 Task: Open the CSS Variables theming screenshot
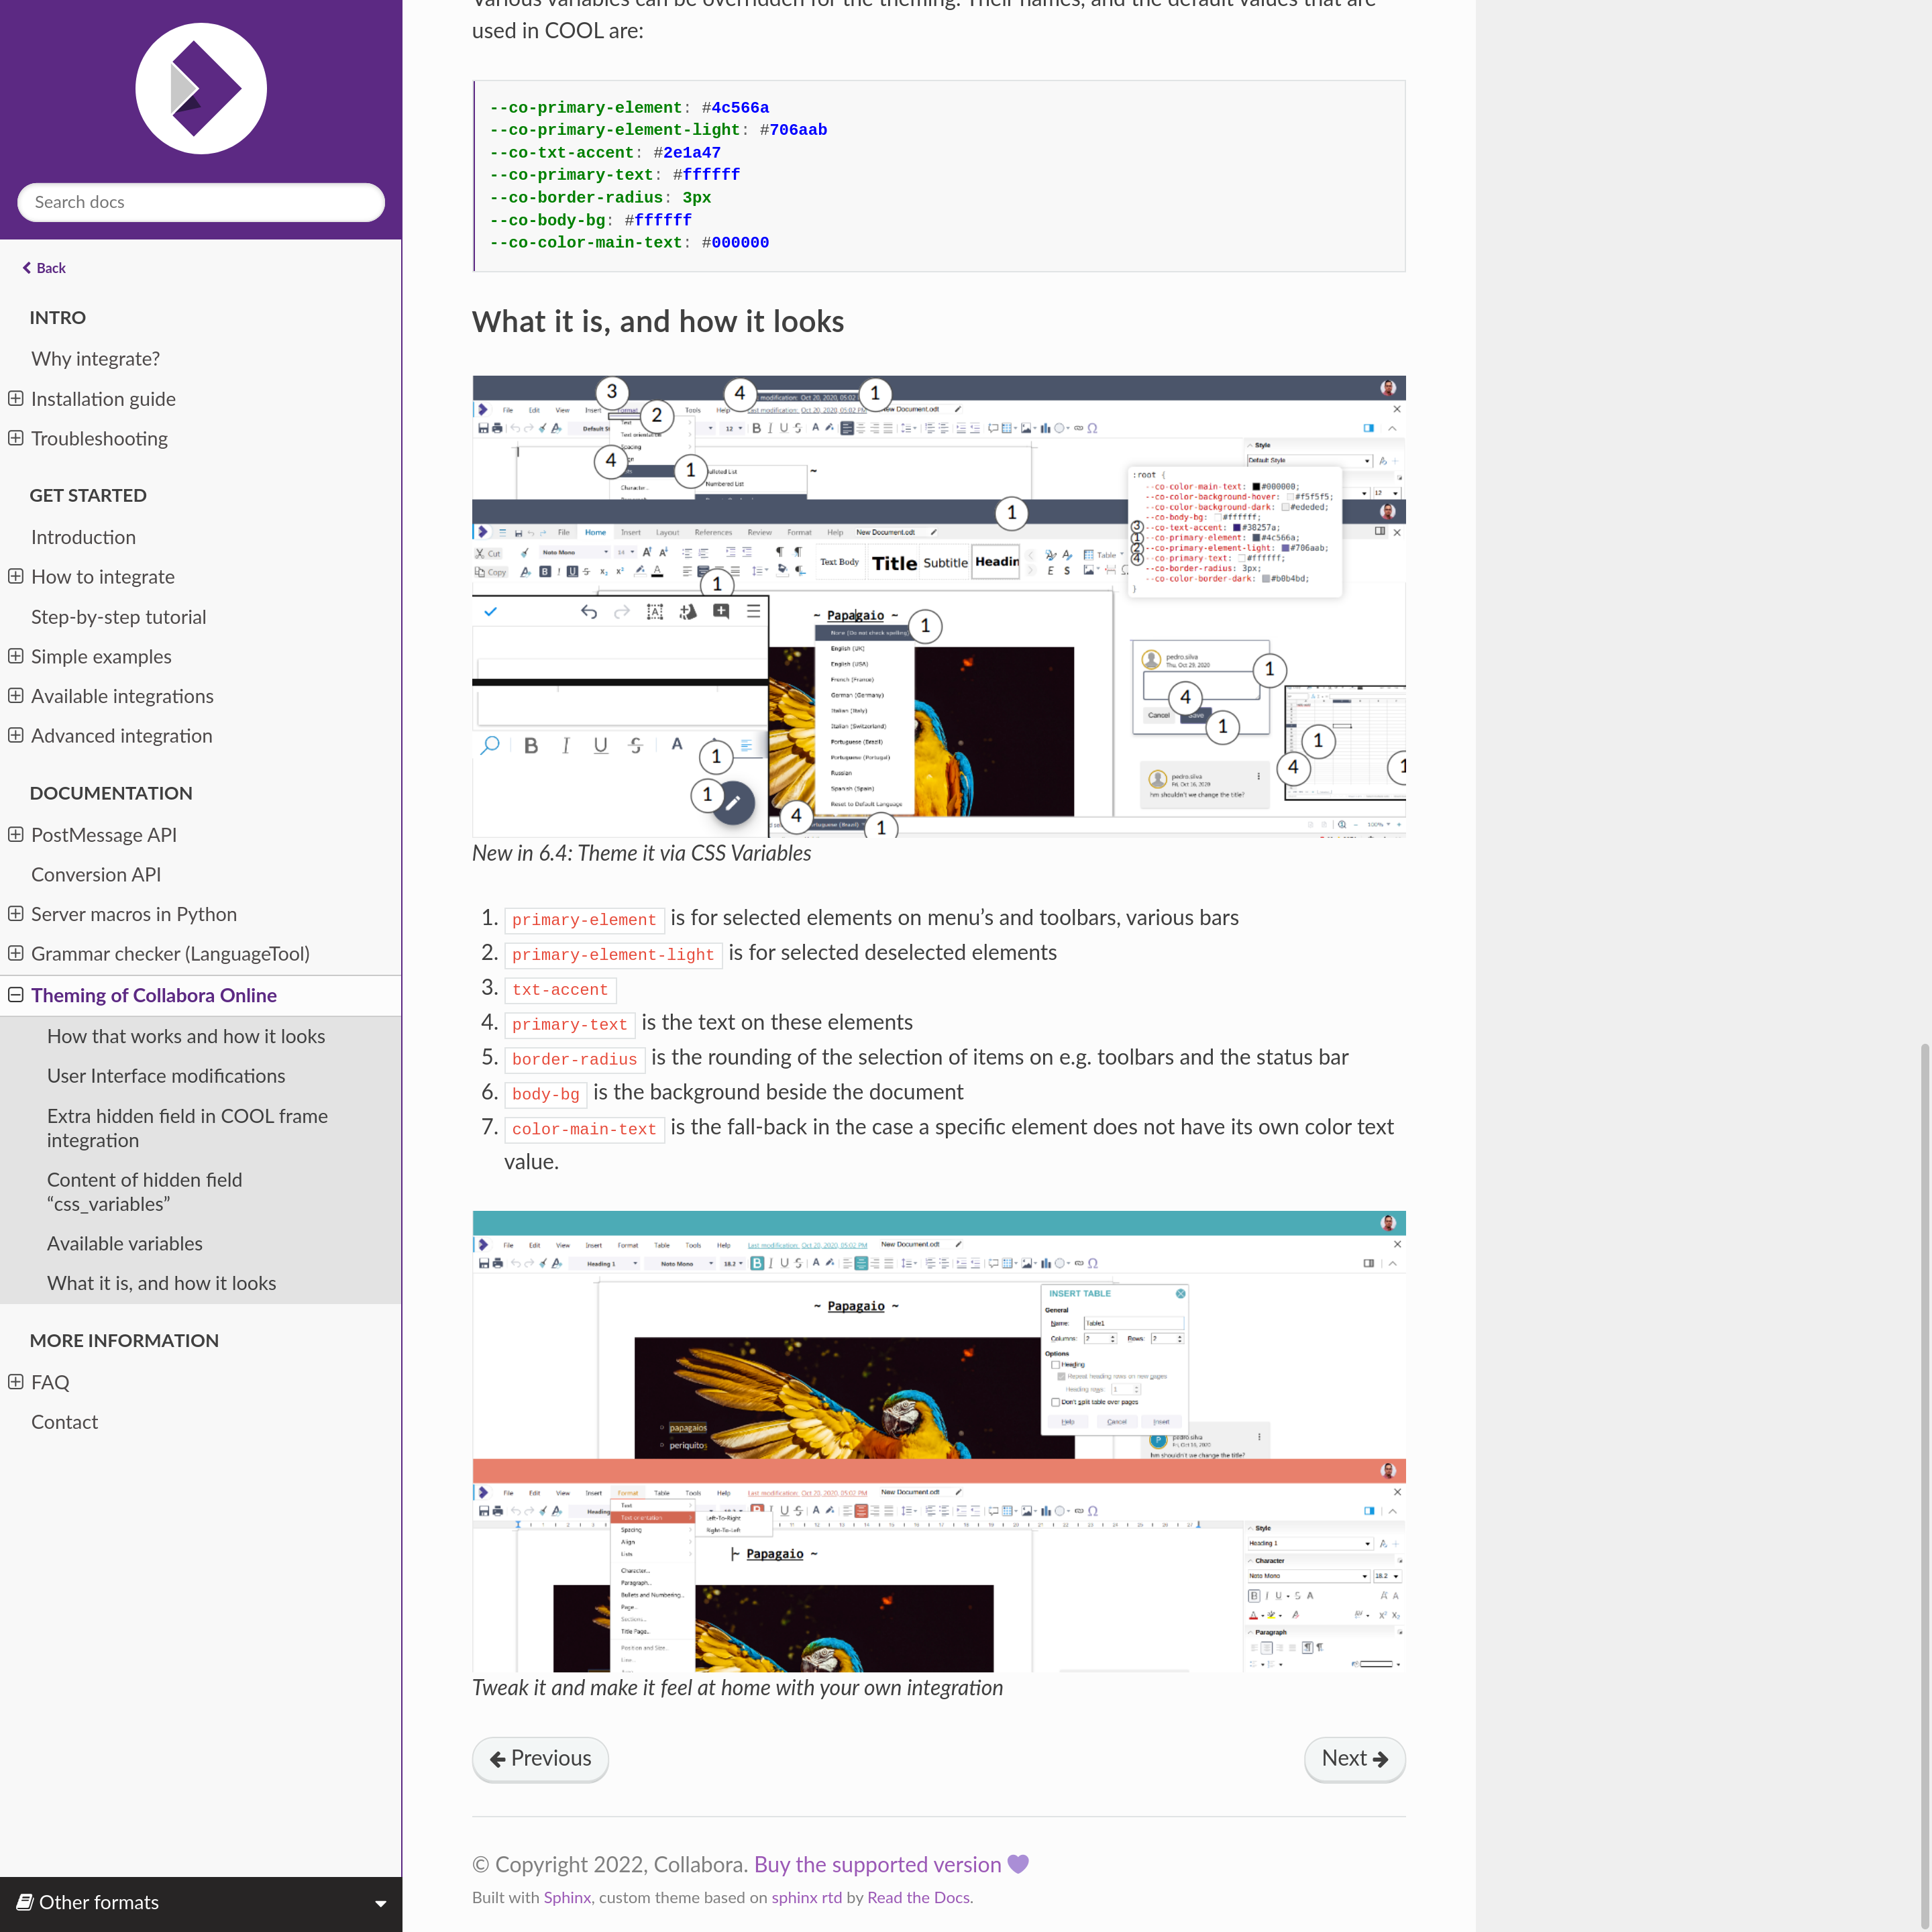938,606
